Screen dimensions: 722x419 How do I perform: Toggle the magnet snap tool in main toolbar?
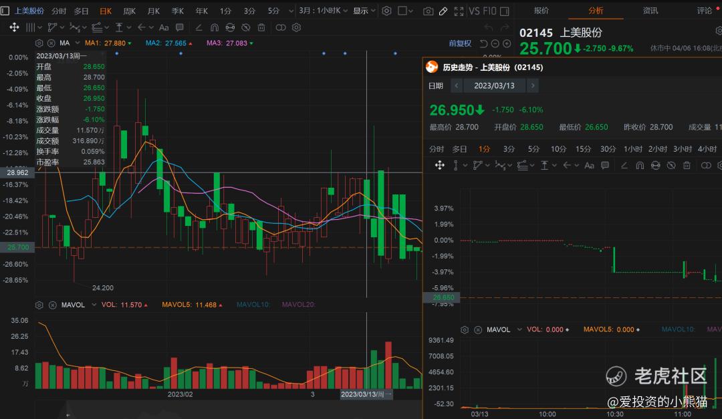(215, 27)
